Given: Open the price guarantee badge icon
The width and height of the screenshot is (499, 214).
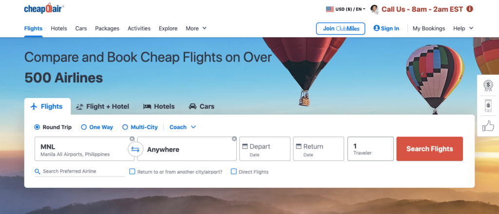Looking at the screenshot, I should pos(488,85).
